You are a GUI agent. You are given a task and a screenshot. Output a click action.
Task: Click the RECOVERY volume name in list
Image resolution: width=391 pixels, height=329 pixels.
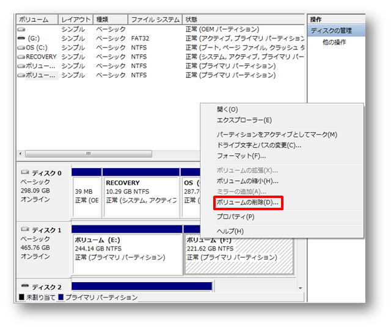tap(41, 57)
